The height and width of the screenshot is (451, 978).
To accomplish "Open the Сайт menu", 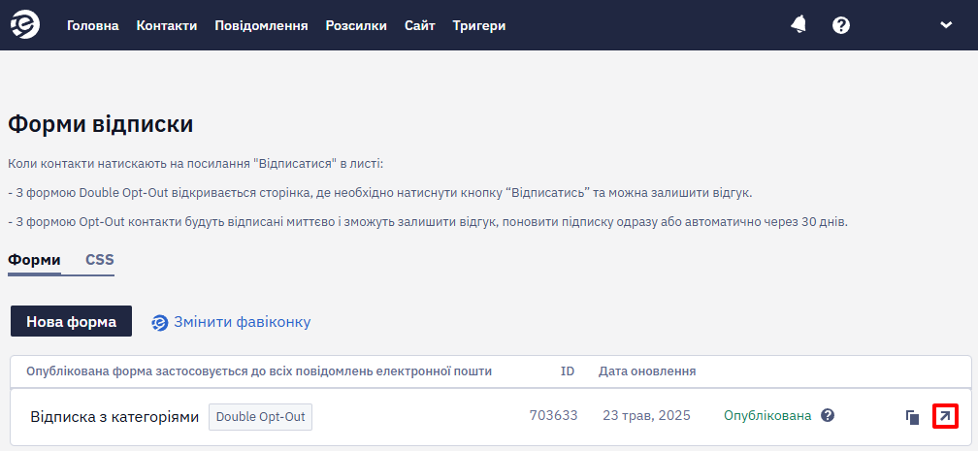I will [420, 25].
